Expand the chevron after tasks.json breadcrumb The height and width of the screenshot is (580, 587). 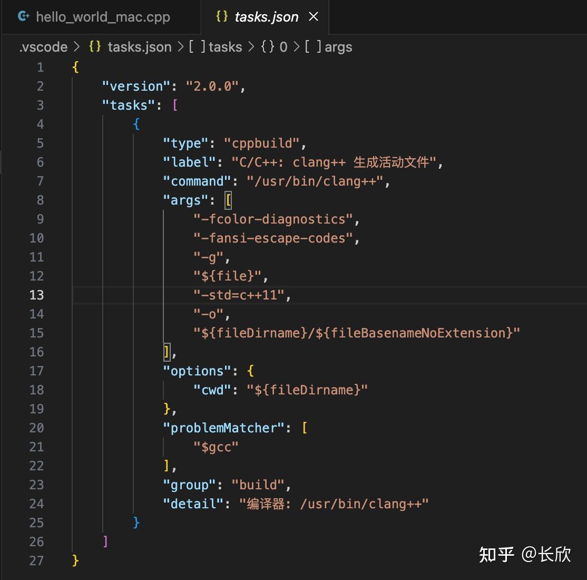(181, 47)
